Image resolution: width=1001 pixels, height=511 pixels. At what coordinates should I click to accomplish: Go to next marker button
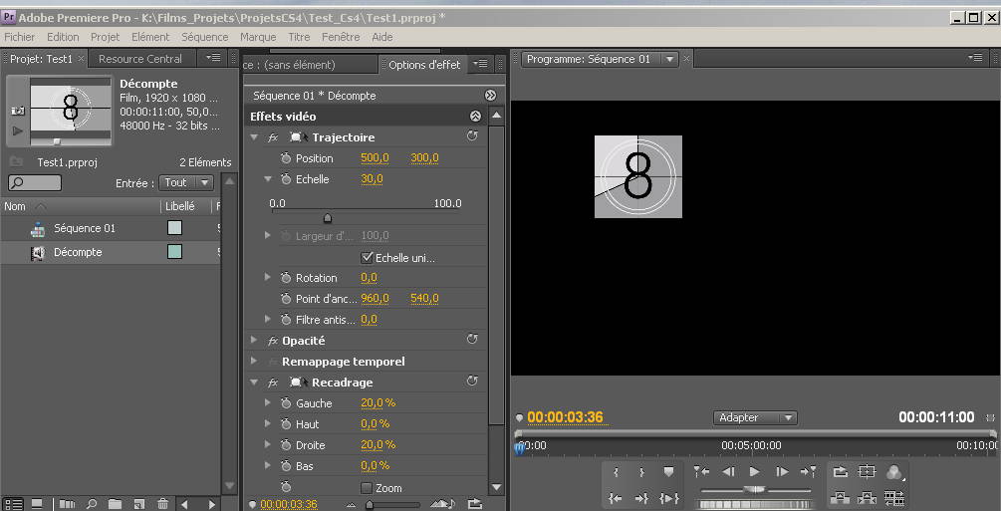pyautogui.click(x=808, y=472)
